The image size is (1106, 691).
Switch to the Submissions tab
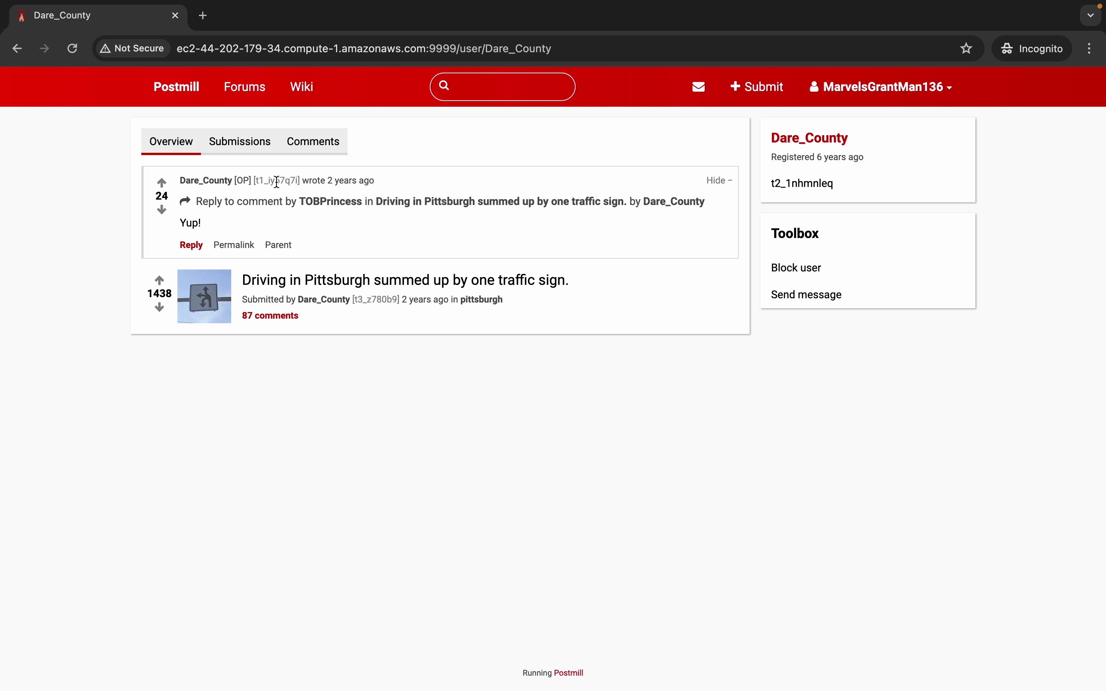pos(240,142)
